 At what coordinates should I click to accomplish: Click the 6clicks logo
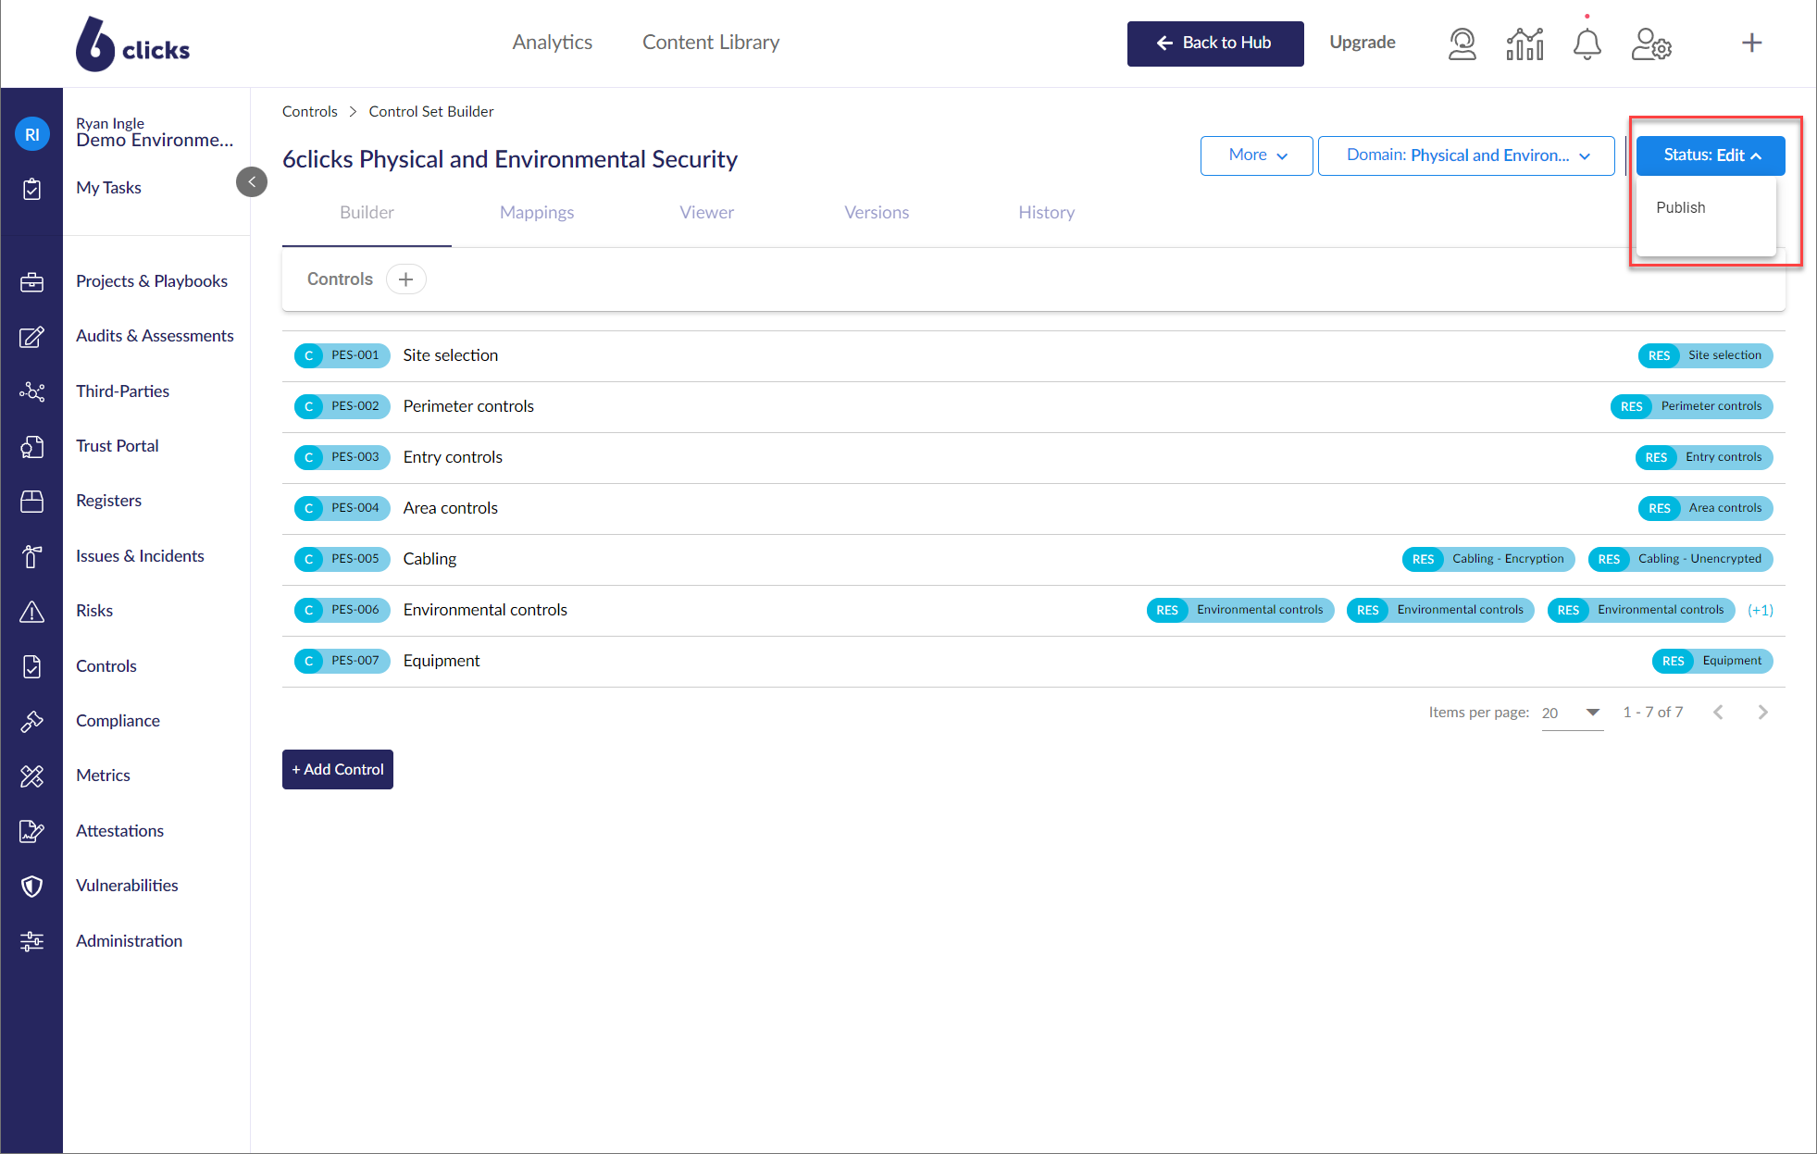[132, 43]
